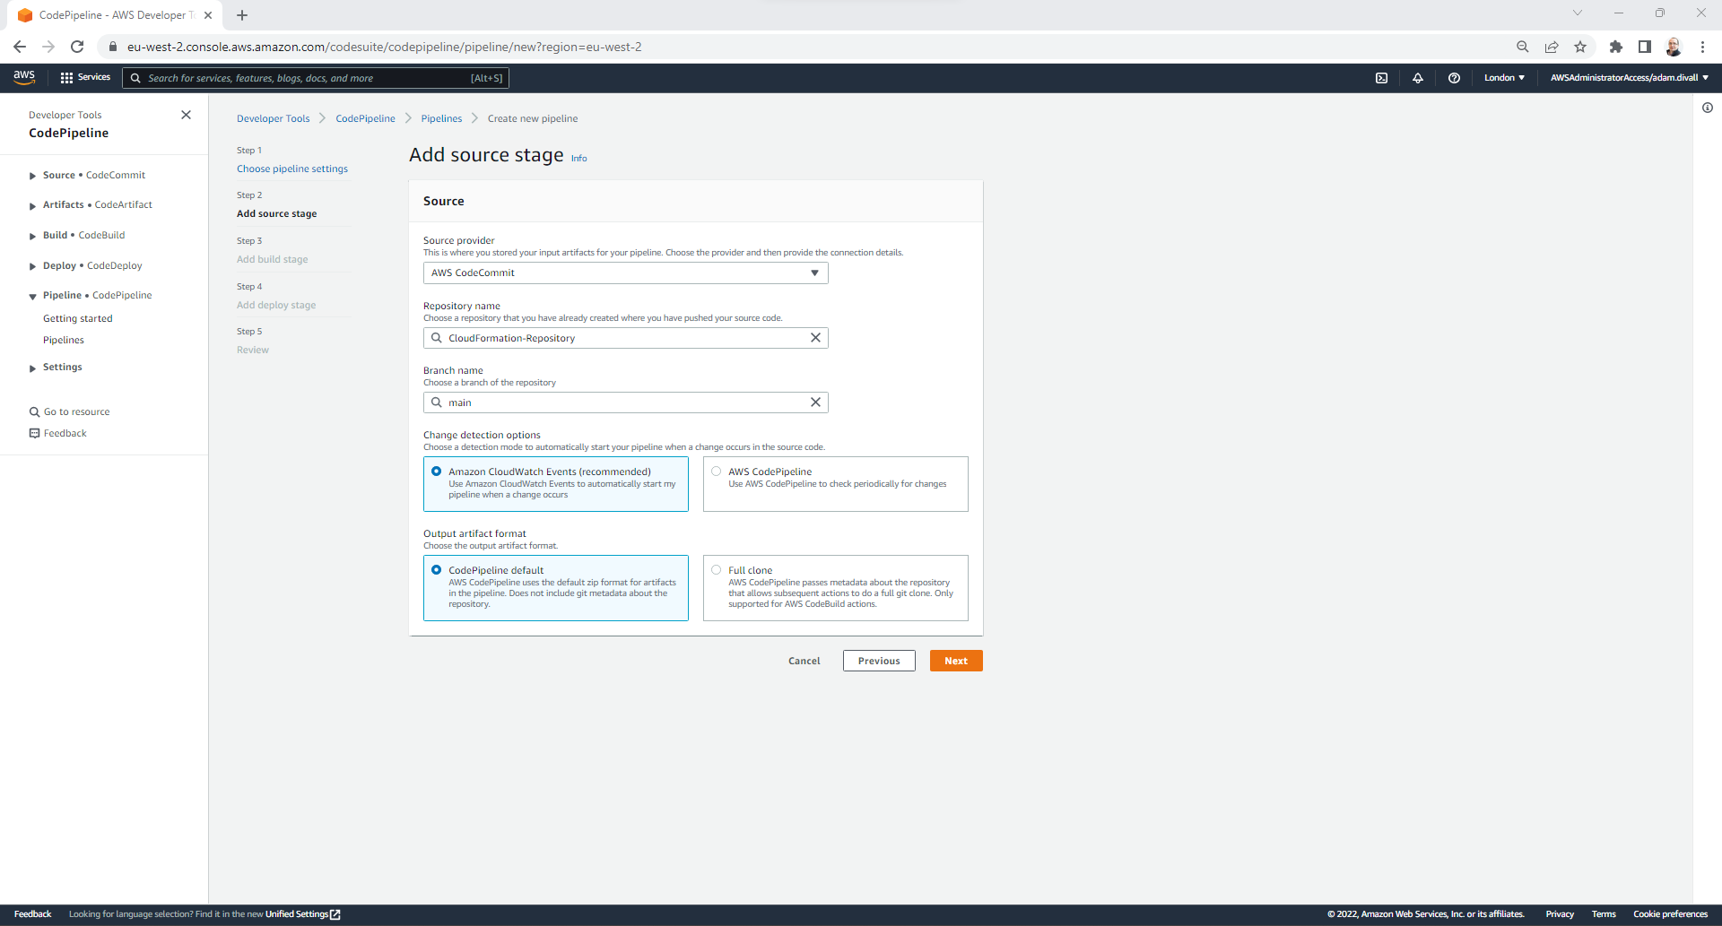Image resolution: width=1722 pixels, height=926 pixels.
Task: Open Cookie preferences in footer
Action: (x=1670, y=914)
